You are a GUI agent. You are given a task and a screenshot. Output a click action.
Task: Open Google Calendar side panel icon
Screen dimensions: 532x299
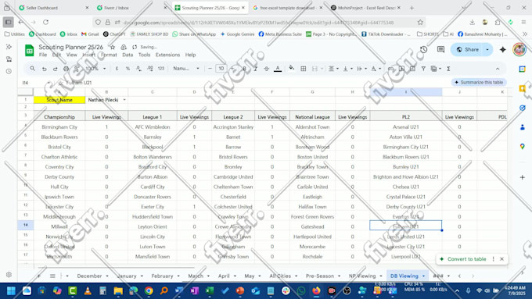coord(522,69)
